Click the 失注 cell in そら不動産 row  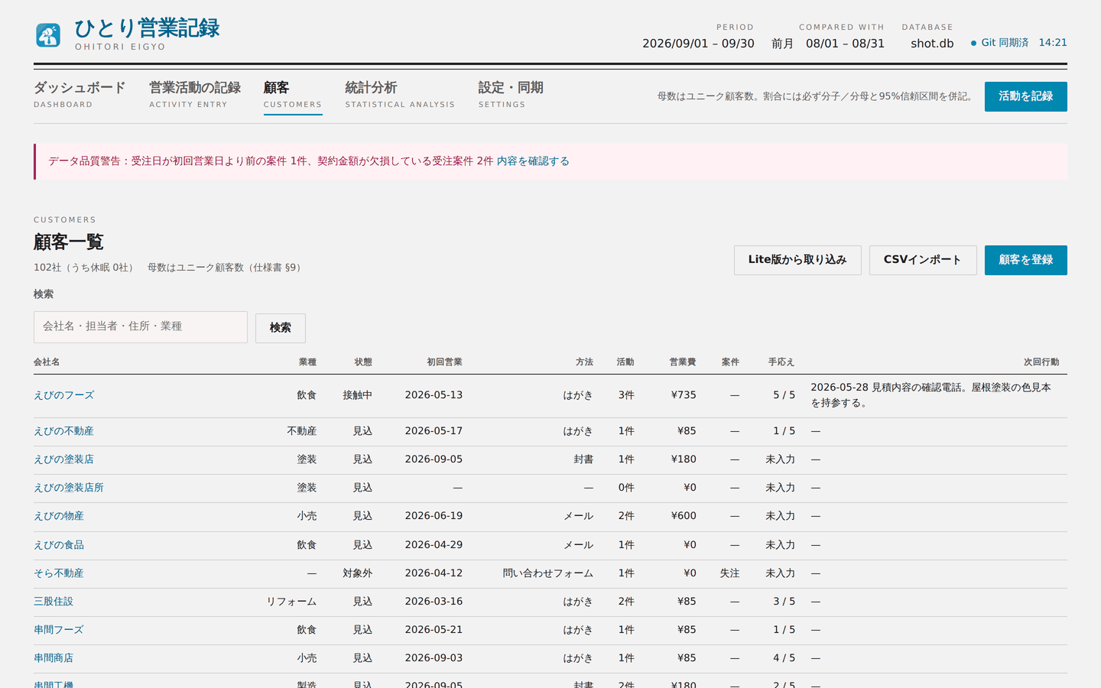click(x=729, y=573)
